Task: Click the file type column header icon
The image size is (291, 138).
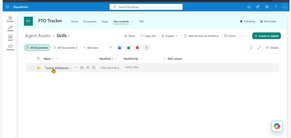Action: click(38, 59)
